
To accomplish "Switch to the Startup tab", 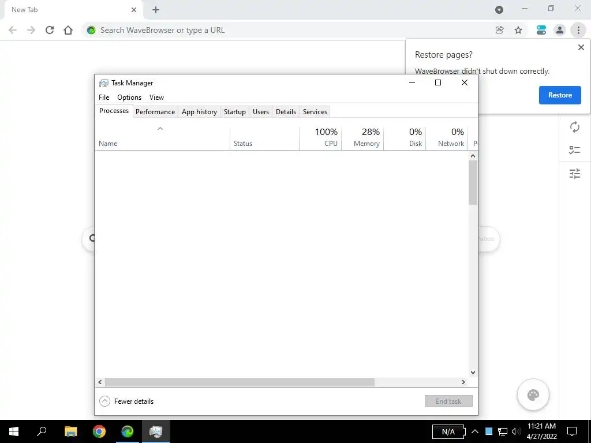I will point(234,112).
